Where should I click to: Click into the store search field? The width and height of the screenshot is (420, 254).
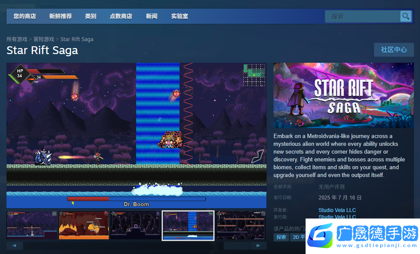(x=363, y=16)
